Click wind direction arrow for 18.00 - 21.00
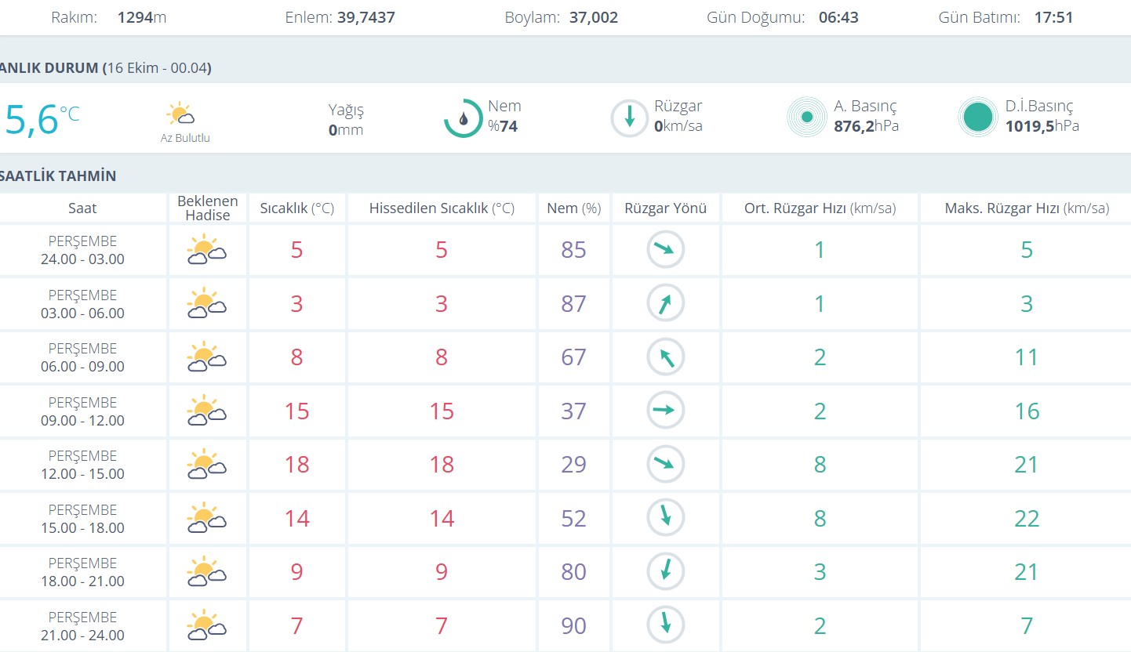Viewport: 1131px width, 652px height. point(665,571)
